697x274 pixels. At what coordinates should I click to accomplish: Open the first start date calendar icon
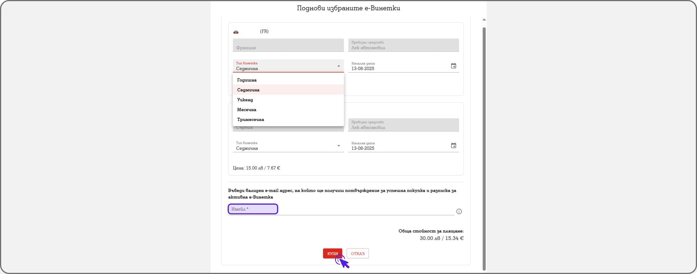click(x=453, y=66)
